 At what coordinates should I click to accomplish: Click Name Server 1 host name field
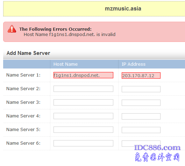click(x=83, y=75)
